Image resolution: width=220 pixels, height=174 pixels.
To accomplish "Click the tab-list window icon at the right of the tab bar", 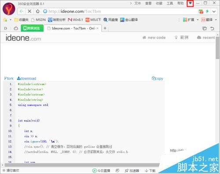I will pos(205,28).
